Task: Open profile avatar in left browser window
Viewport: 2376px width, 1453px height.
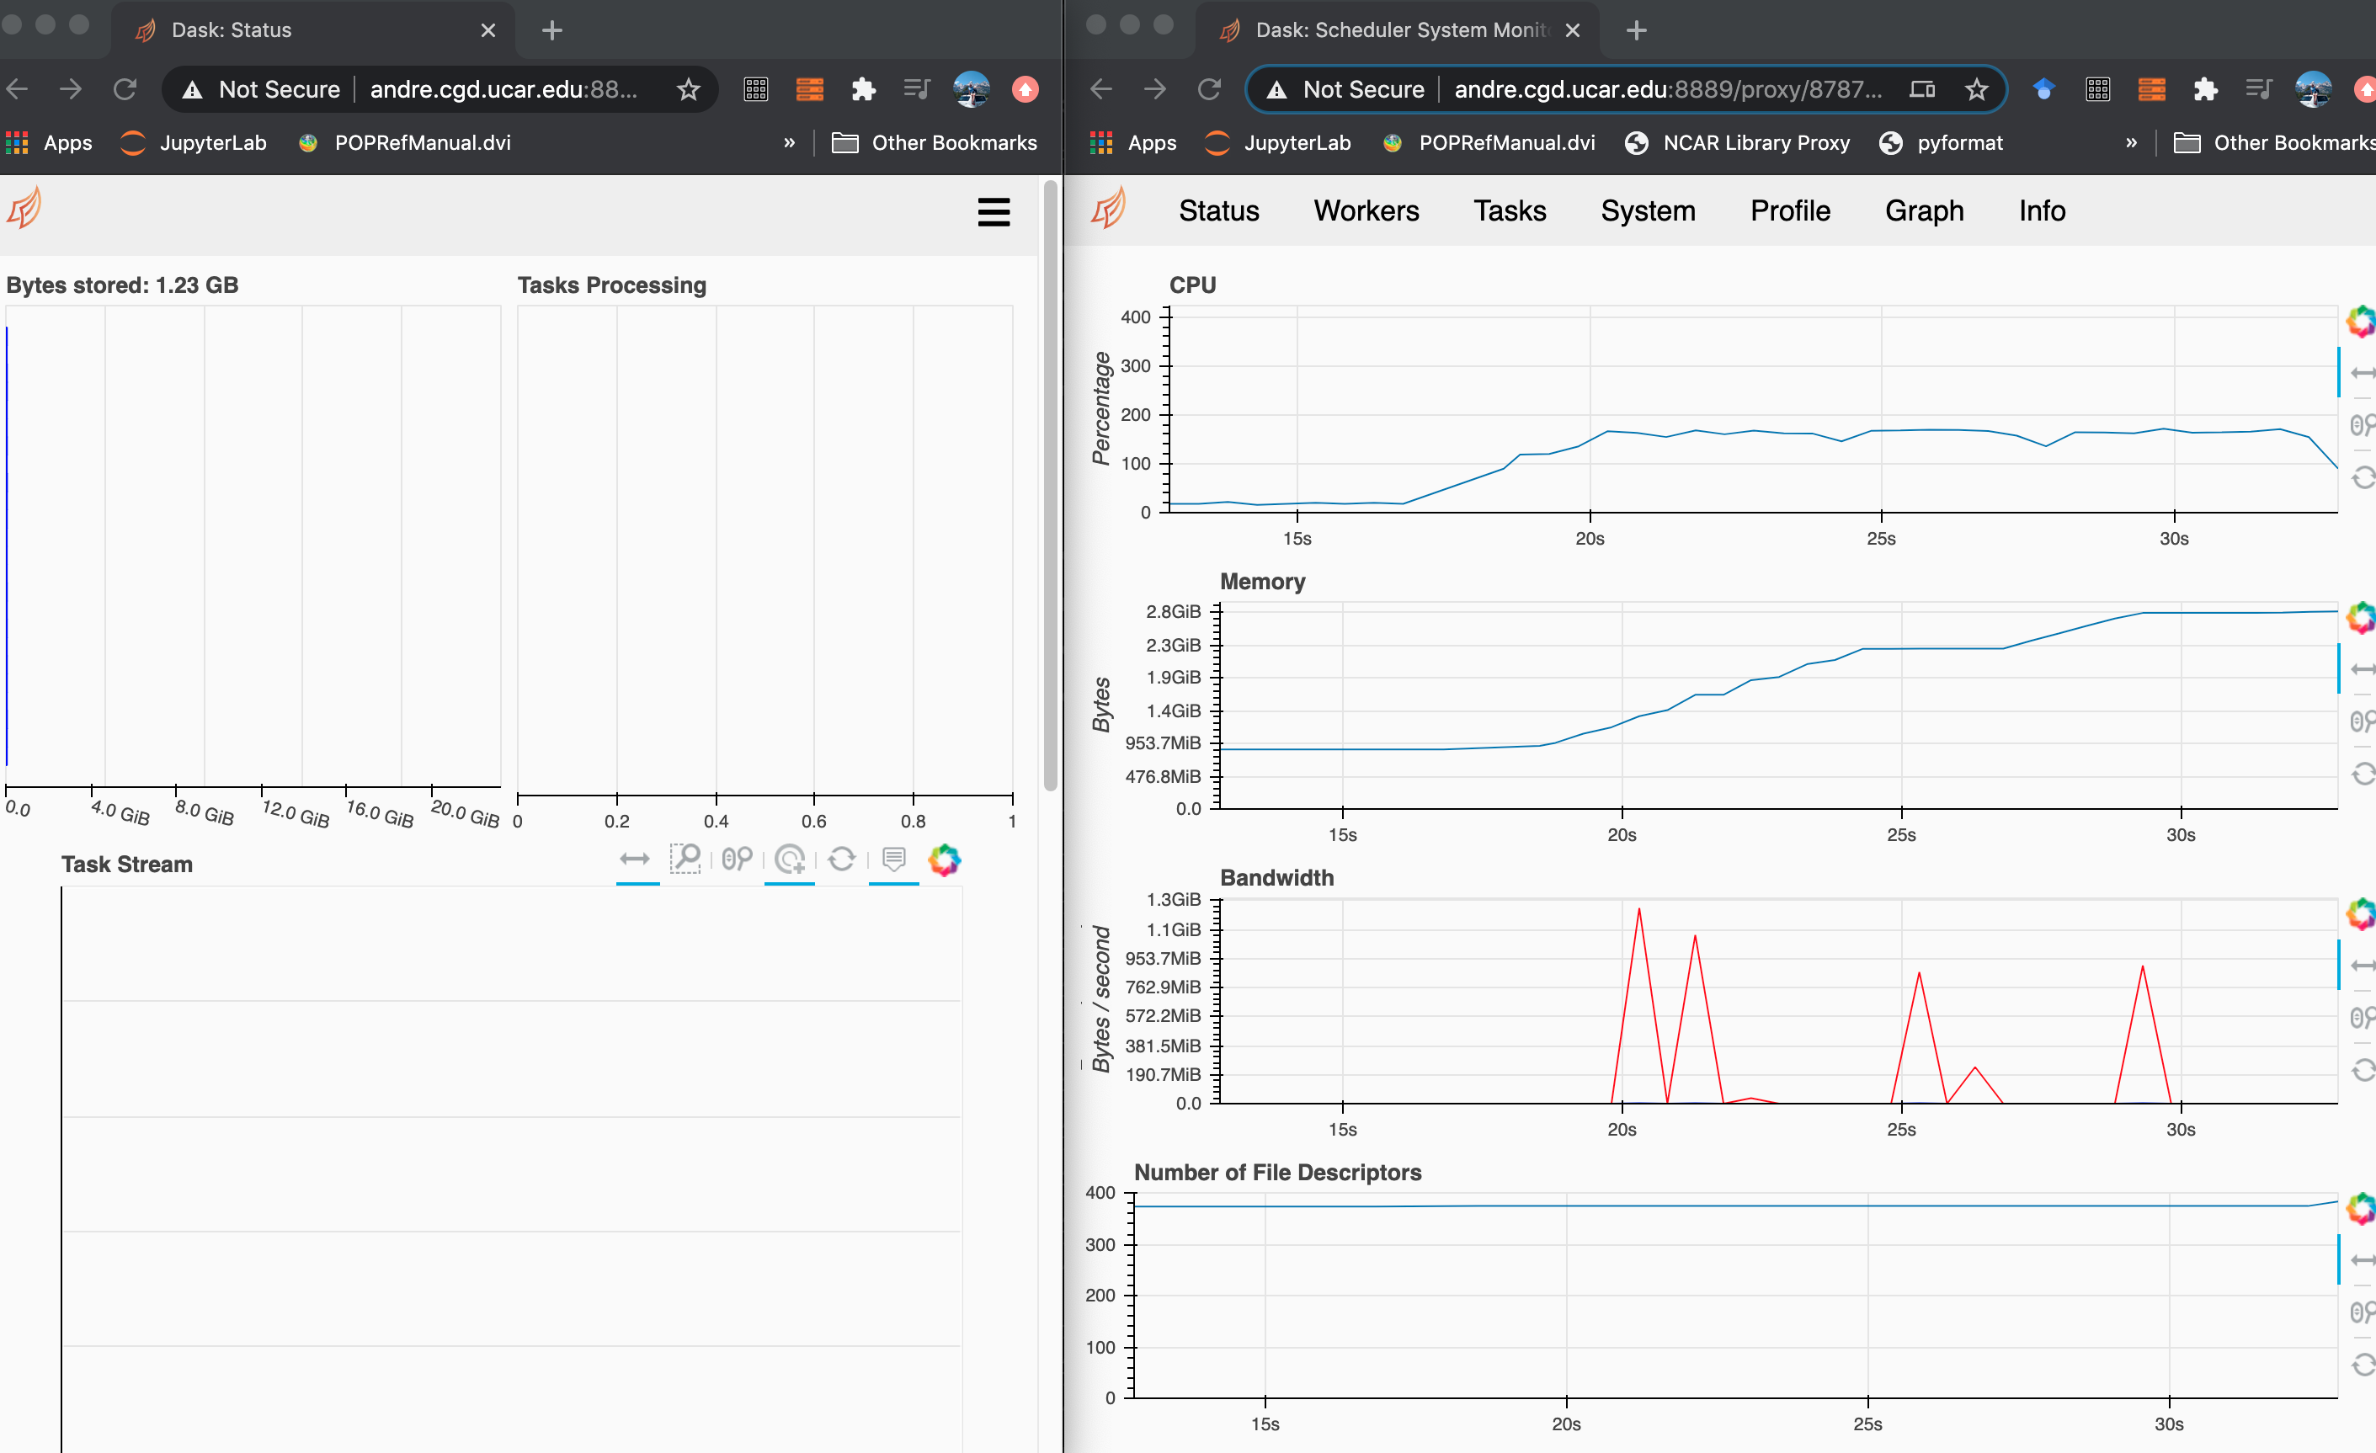Action: pyautogui.click(x=971, y=90)
